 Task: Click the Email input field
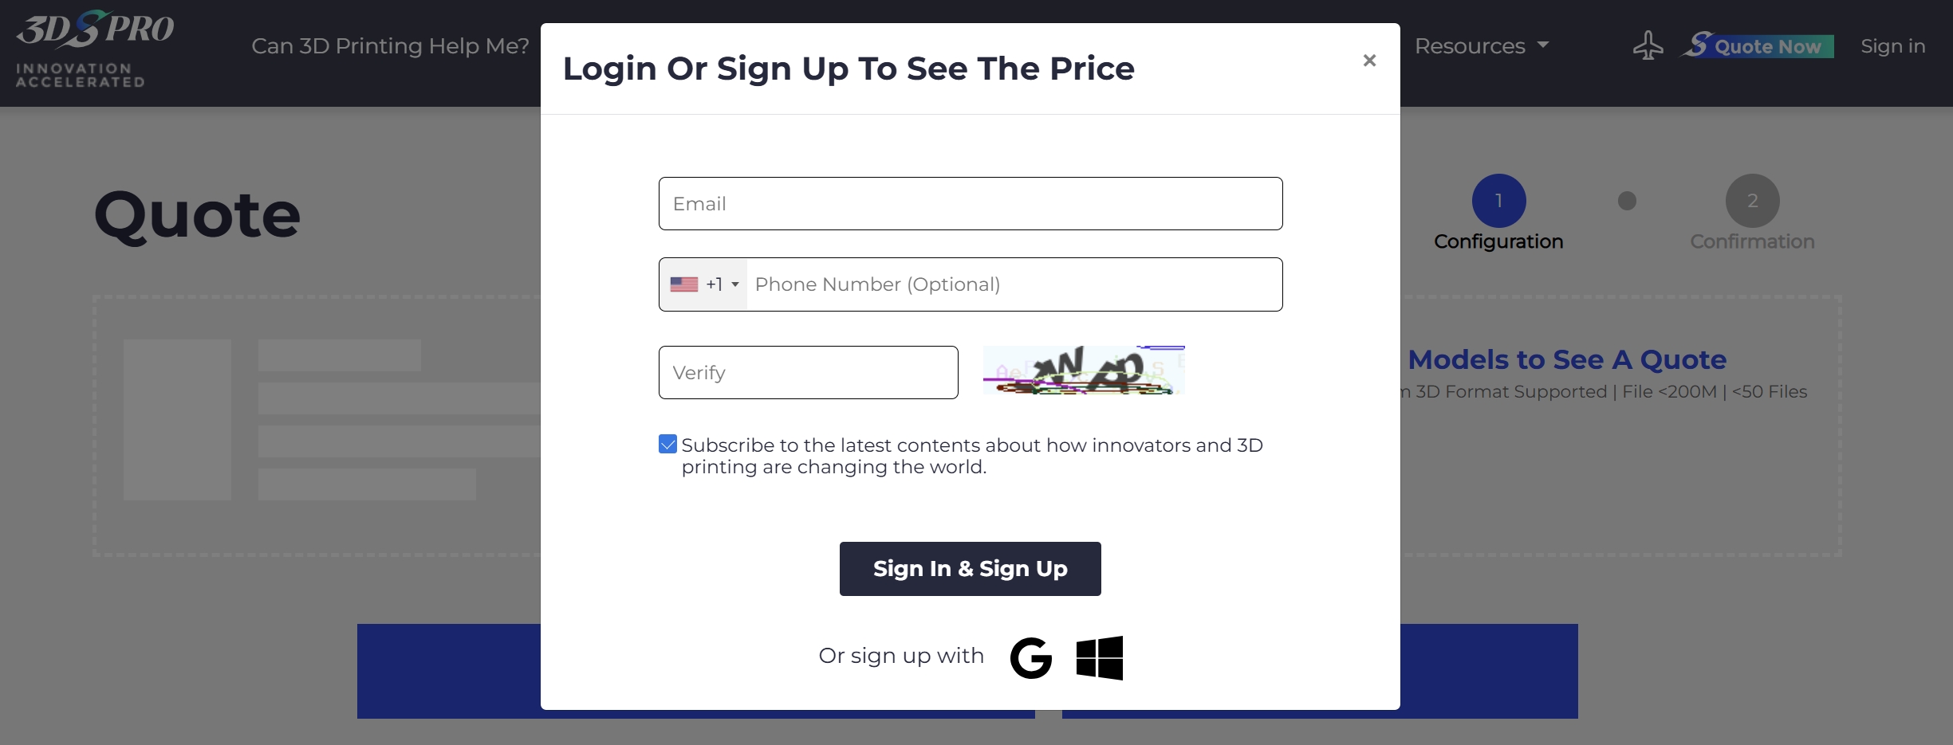coord(970,203)
